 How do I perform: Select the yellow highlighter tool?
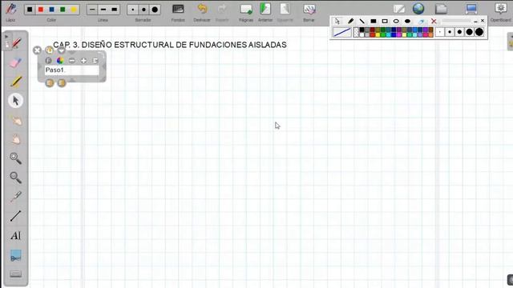click(x=15, y=82)
